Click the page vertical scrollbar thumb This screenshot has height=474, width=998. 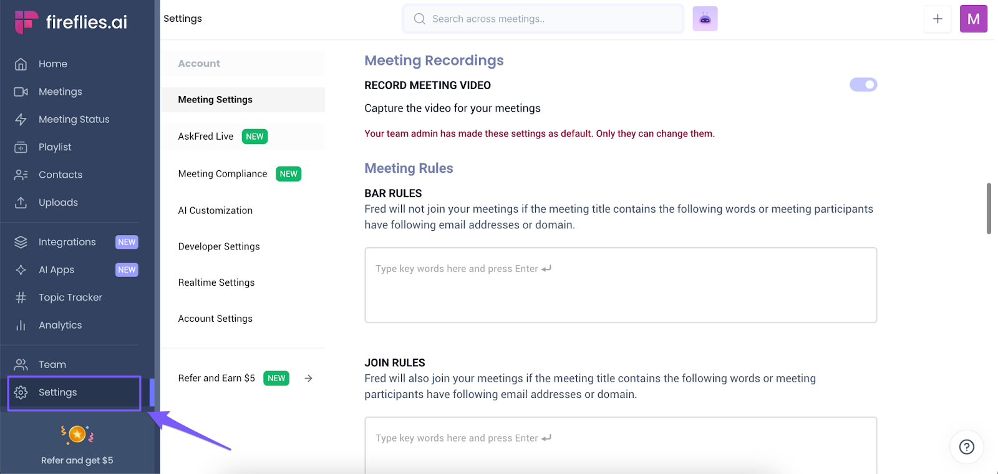pos(989,208)
